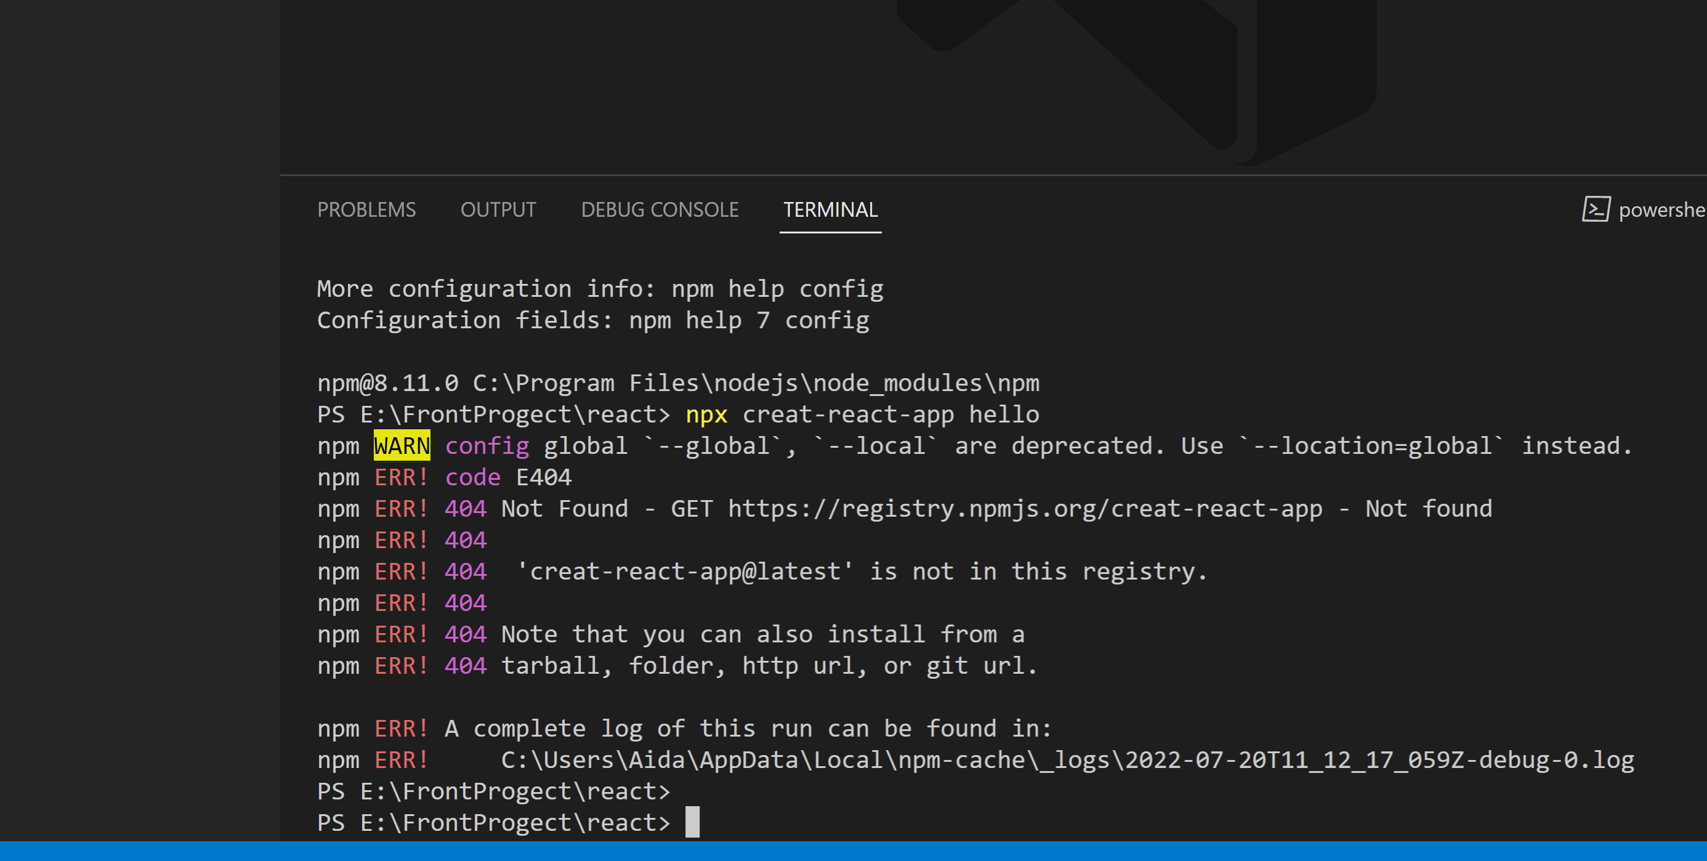Click 'More configuration info: npm help config'

pos(600,289)
